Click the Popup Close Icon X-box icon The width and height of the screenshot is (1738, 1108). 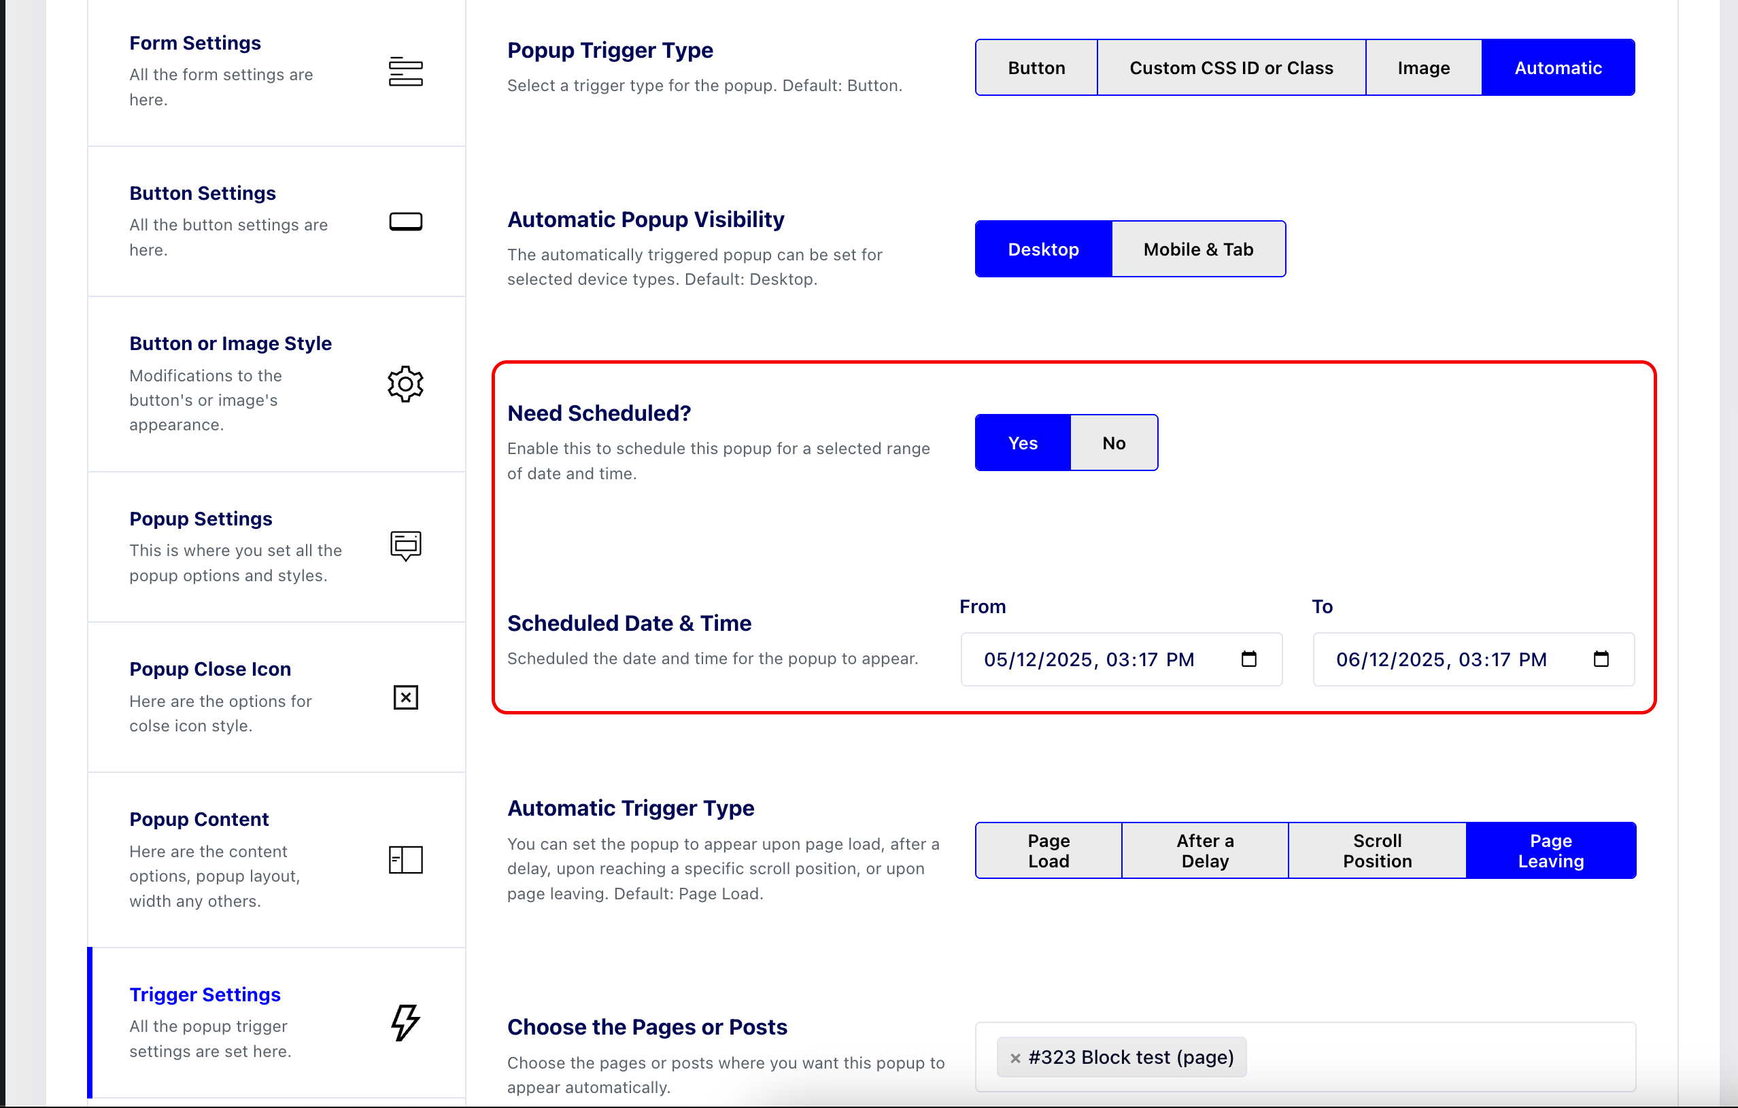[x=406, y=697]
